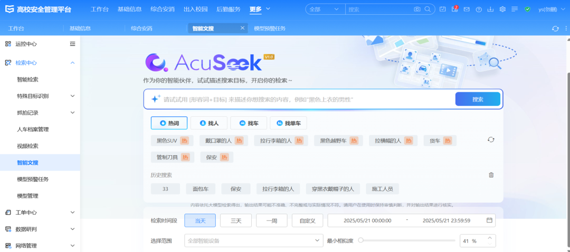
Task: Click the lines menu icon in header
Action: pyautogui.click(x=515, y=9)
